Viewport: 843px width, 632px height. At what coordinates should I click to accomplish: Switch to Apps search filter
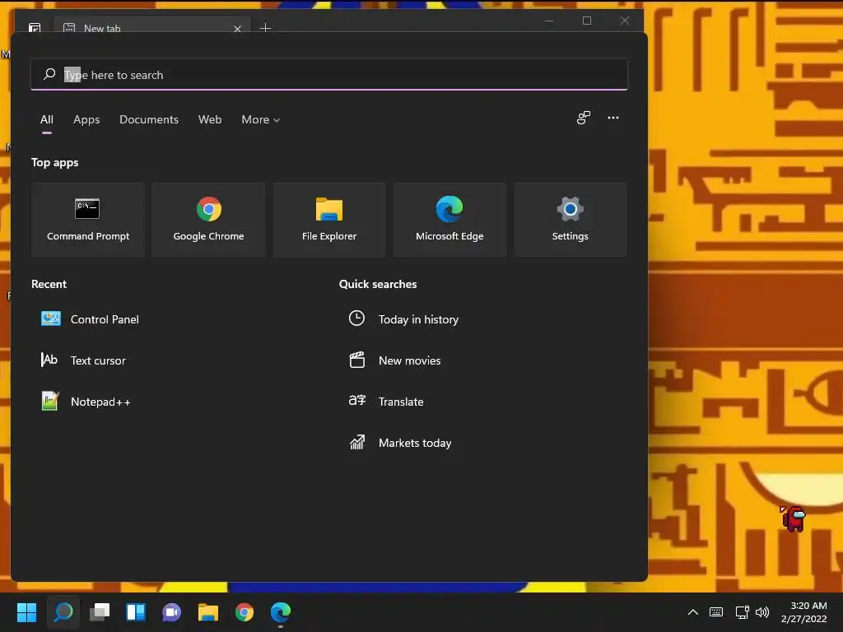(x=86, y=120)
